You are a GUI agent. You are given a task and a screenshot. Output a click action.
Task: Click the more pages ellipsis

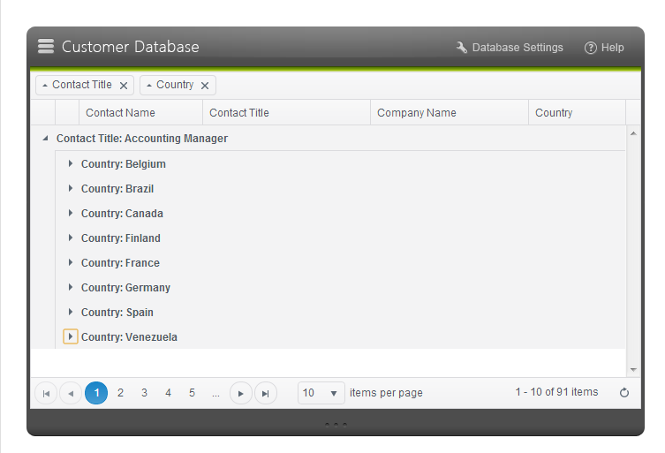[215, 393]
